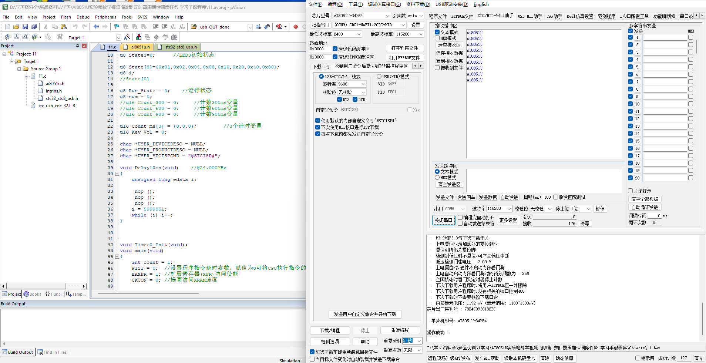Click the Manage Project Items colored blocks icon
This screenshot has width=706, height=363.
tap(139, 37)
